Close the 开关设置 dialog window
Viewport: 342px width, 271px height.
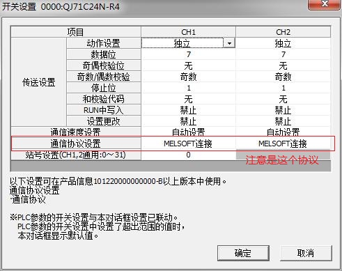pos(325,4)
